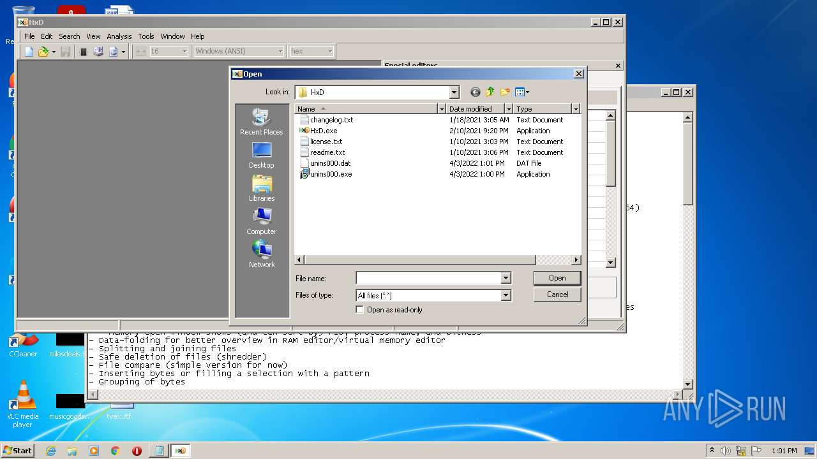Go to Computer in the Open dialog sidebar
This screenshot has height=459, width=817.
[262, 221]
